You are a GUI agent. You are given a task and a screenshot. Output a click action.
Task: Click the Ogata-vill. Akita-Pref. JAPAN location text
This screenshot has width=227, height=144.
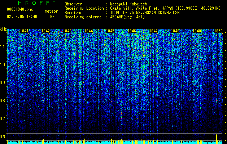coord(165,8)
